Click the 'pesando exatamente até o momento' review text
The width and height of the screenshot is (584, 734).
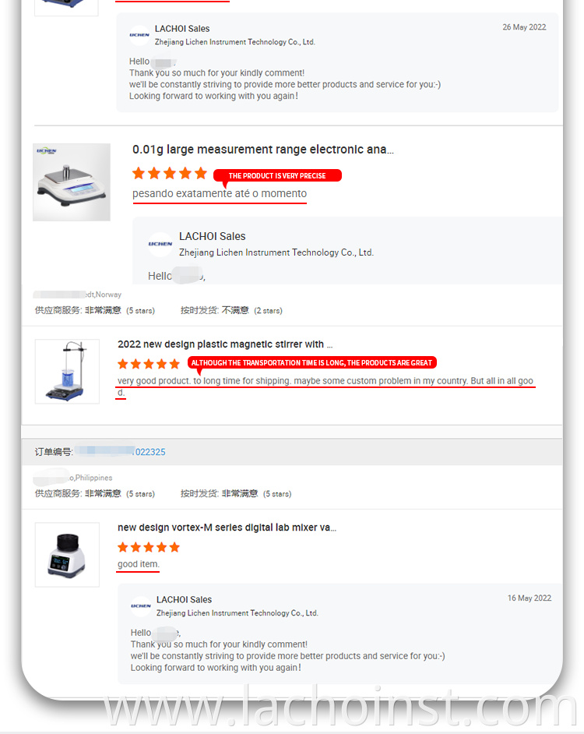pos(220,193)
